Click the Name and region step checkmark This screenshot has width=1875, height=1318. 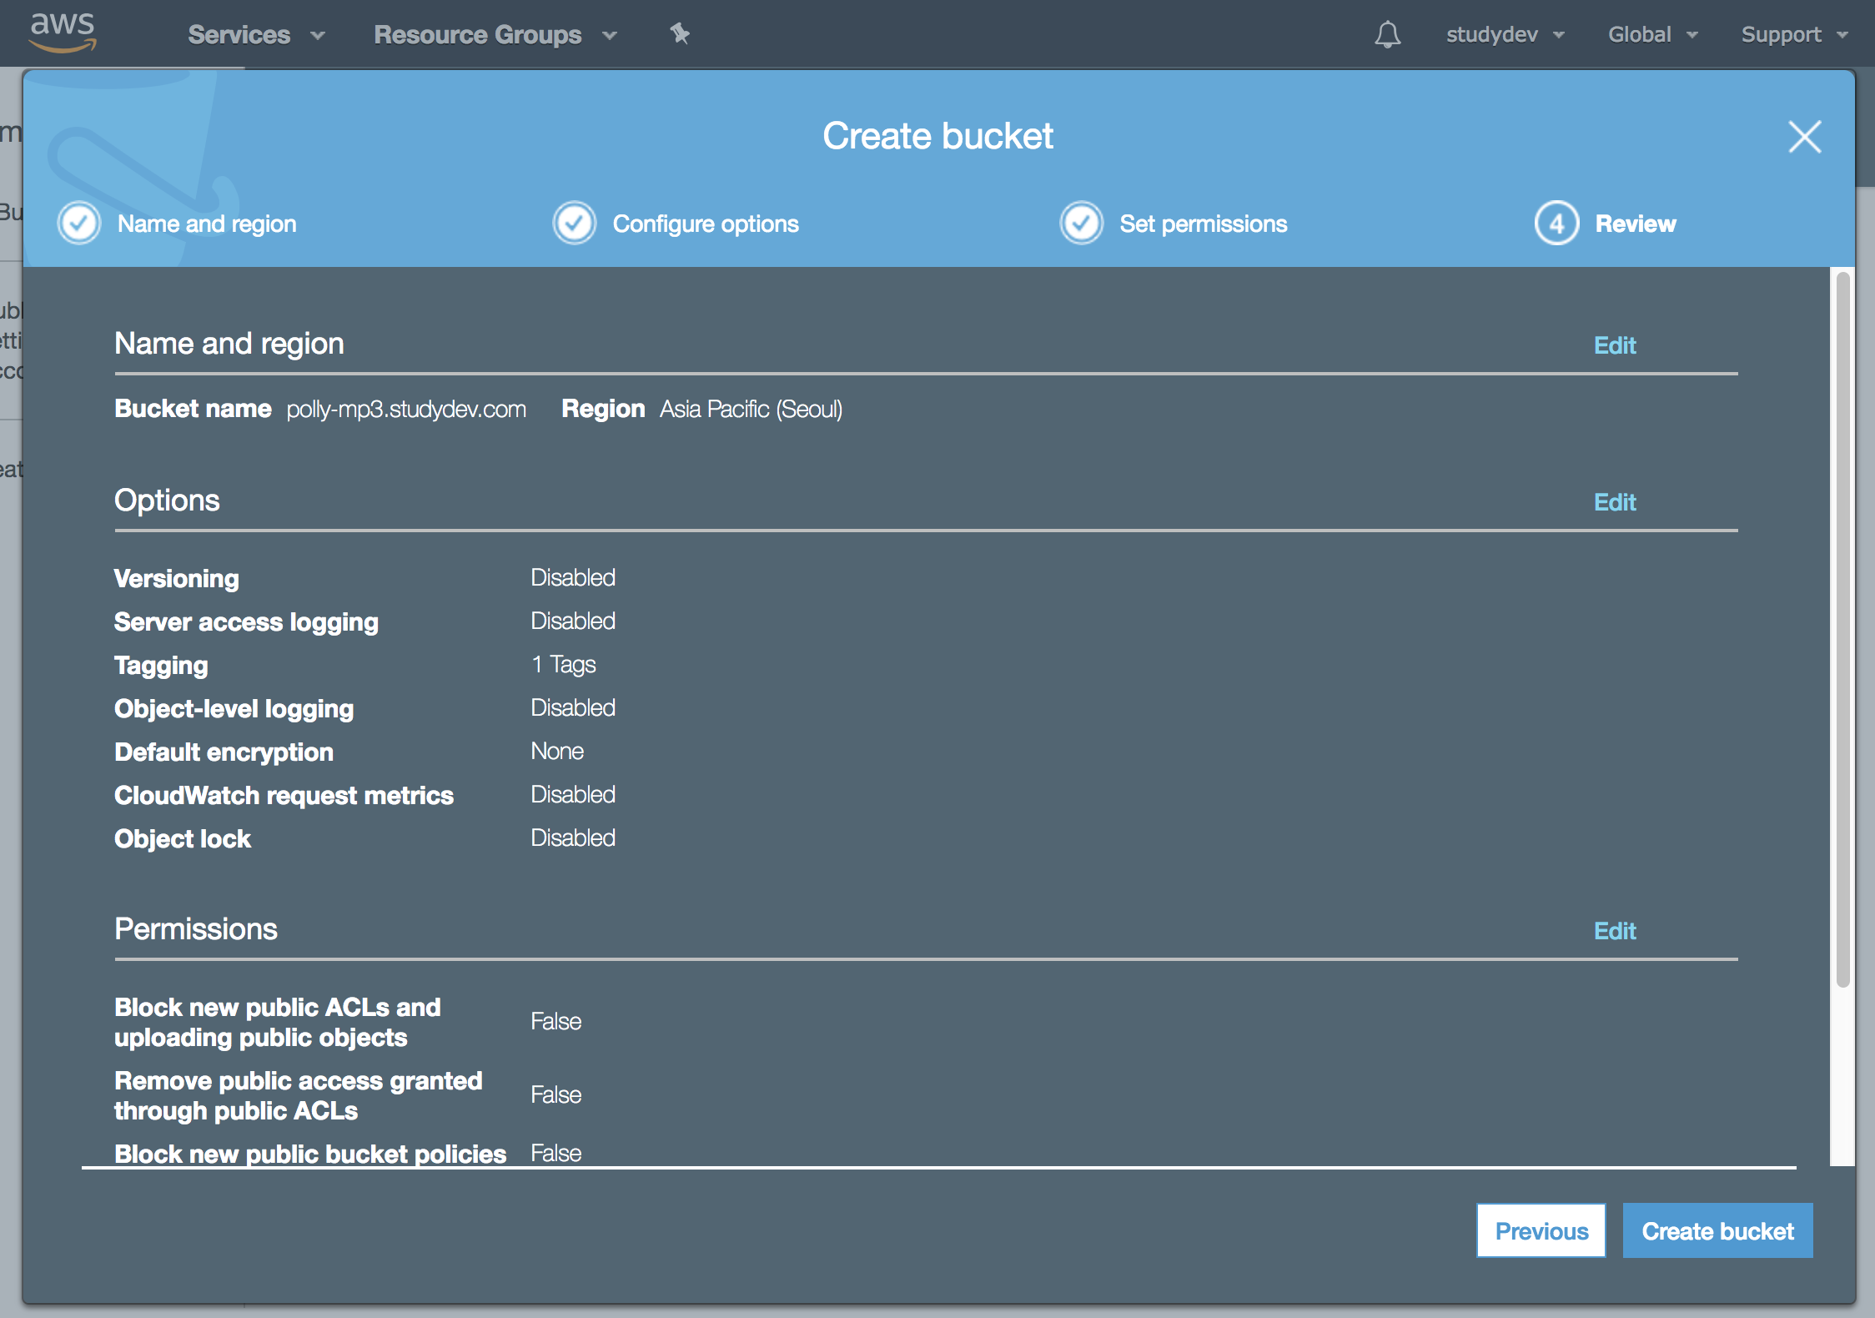pos(79,224)
